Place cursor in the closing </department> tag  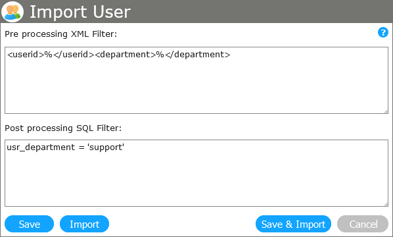198,55
